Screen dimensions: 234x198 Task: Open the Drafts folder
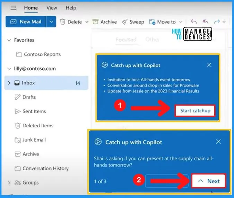(25, 97)
